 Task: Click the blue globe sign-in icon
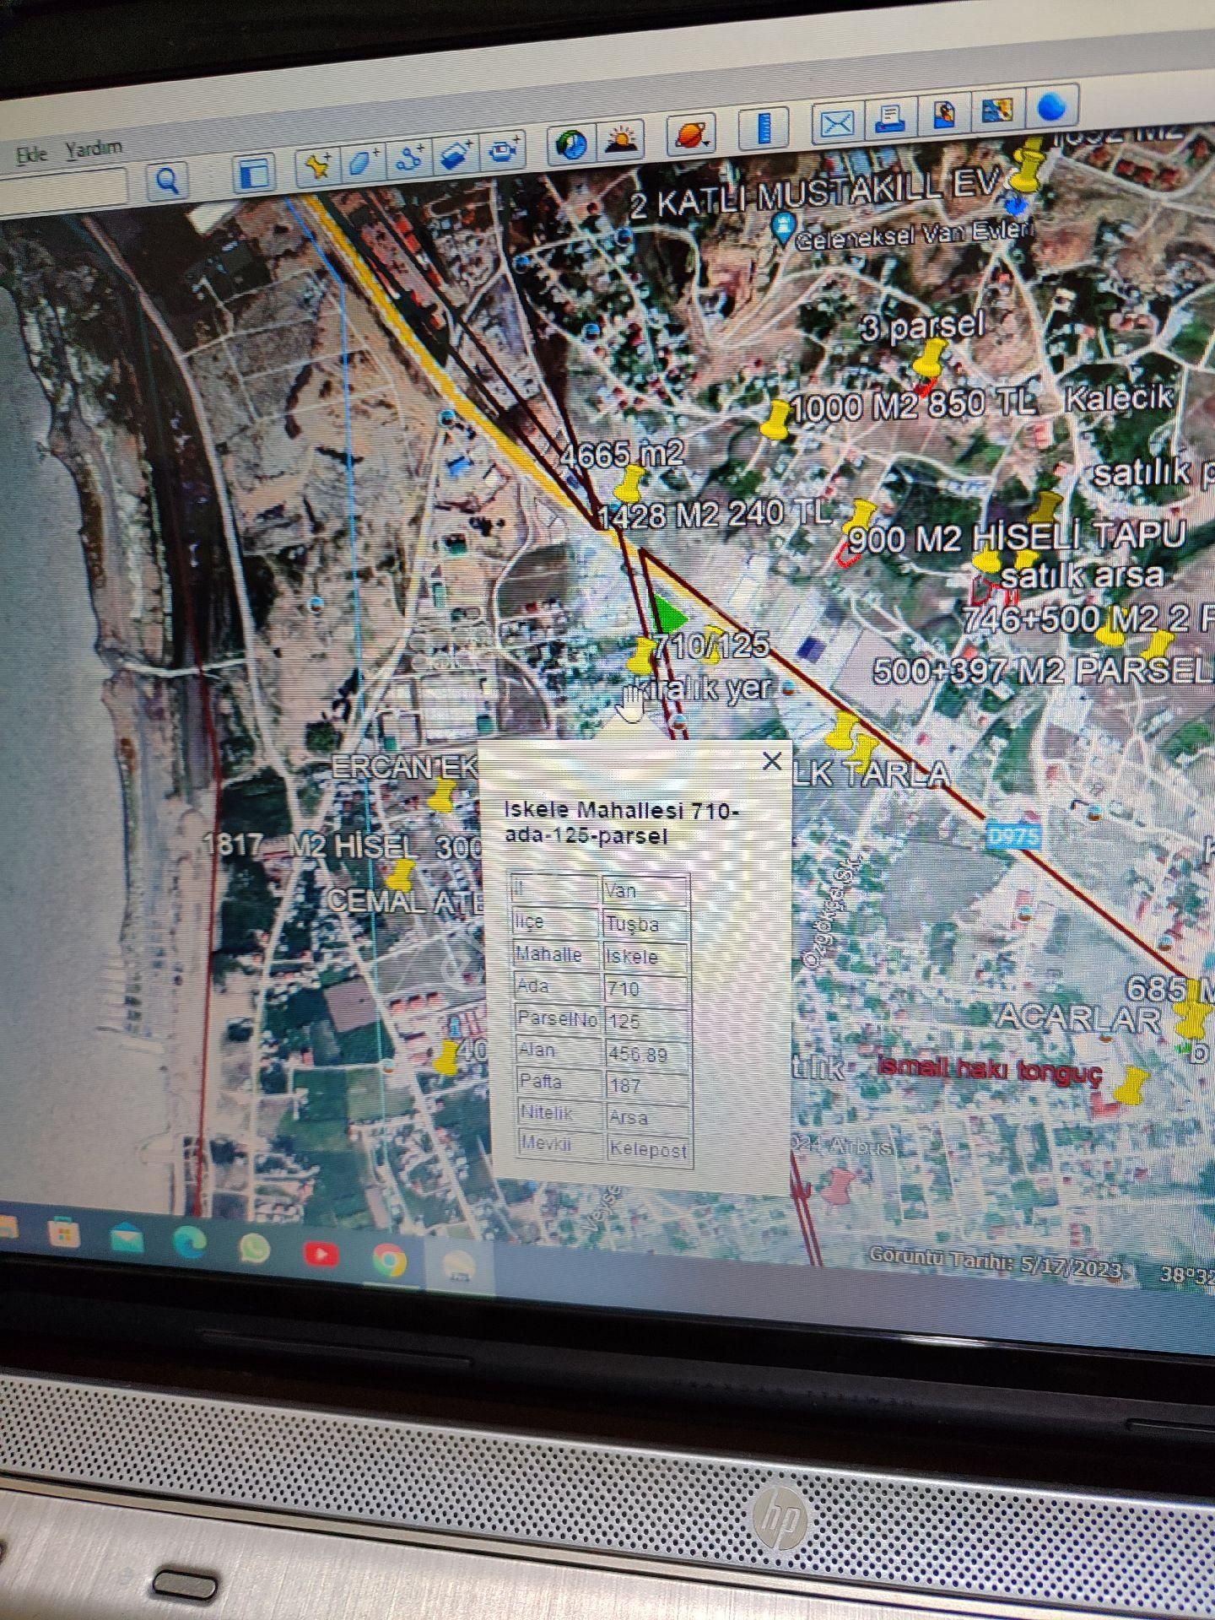(1052, 106)
